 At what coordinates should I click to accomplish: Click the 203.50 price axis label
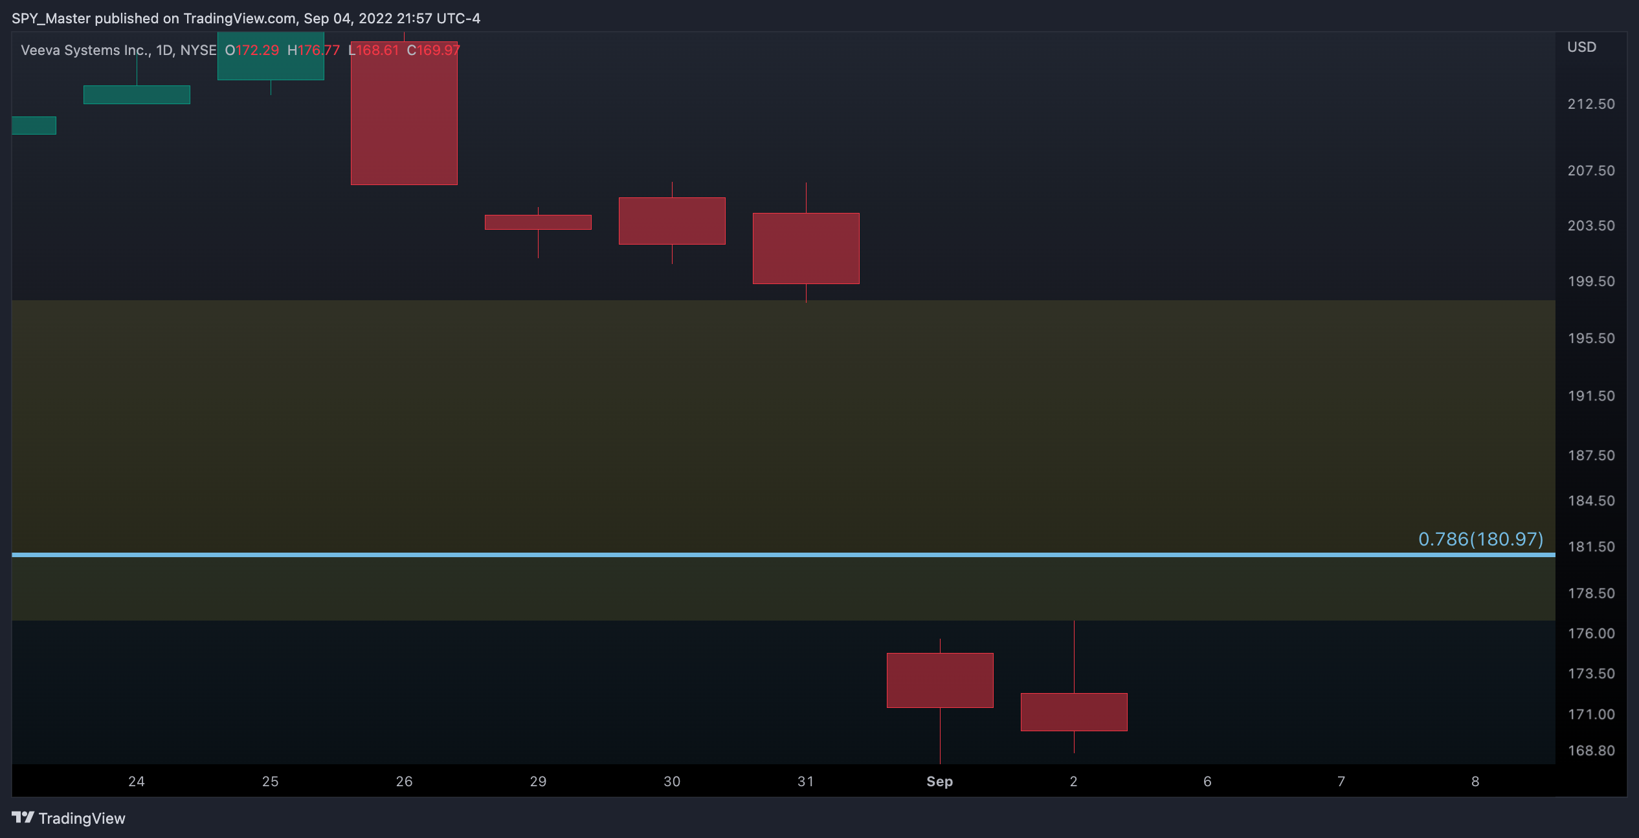coord(1591,226)
